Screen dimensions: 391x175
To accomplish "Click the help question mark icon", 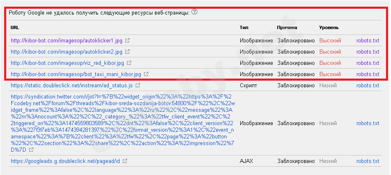I will tap(194, 12).
